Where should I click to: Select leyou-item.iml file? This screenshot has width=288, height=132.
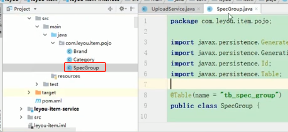click(50, 126)
